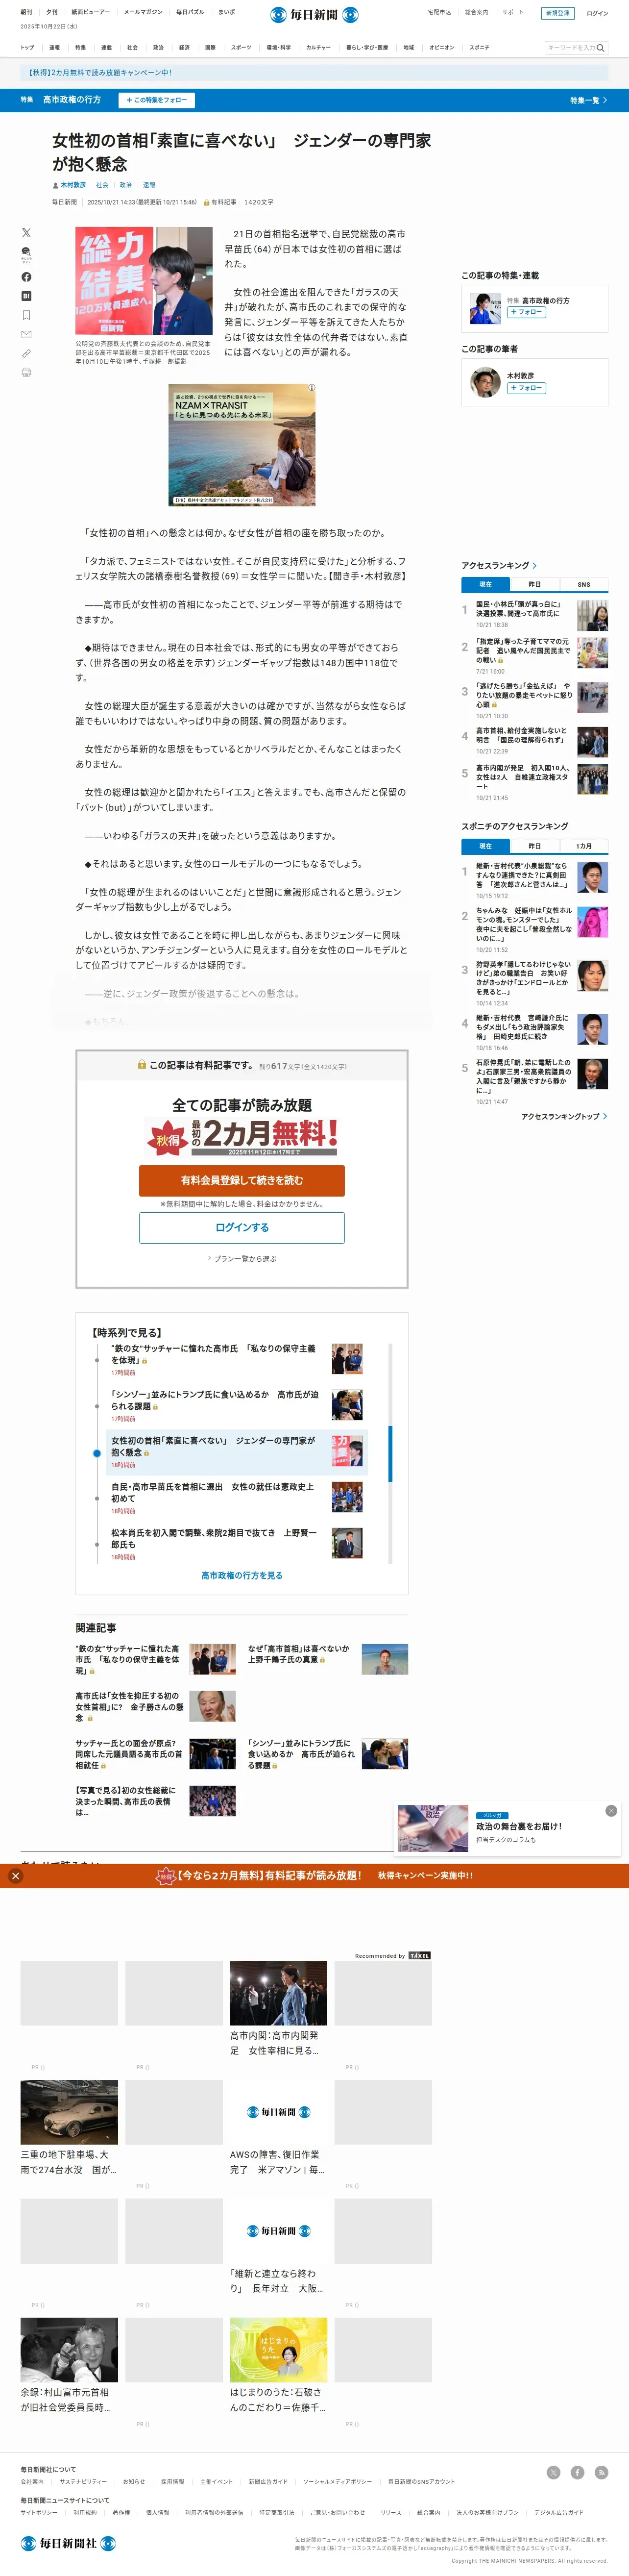The width and height of the screenshot is (629, 2576).
Task: Open the Mainichi Shimbun logo at top
Action: [x=314, y=14]
